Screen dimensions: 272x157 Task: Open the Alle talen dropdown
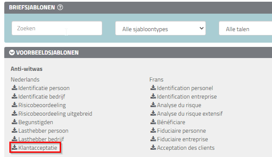tap(246, 28)
